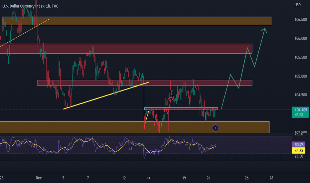310x183 pixels.
Task: Click the current price label 104.109
Action: point(301,110)
